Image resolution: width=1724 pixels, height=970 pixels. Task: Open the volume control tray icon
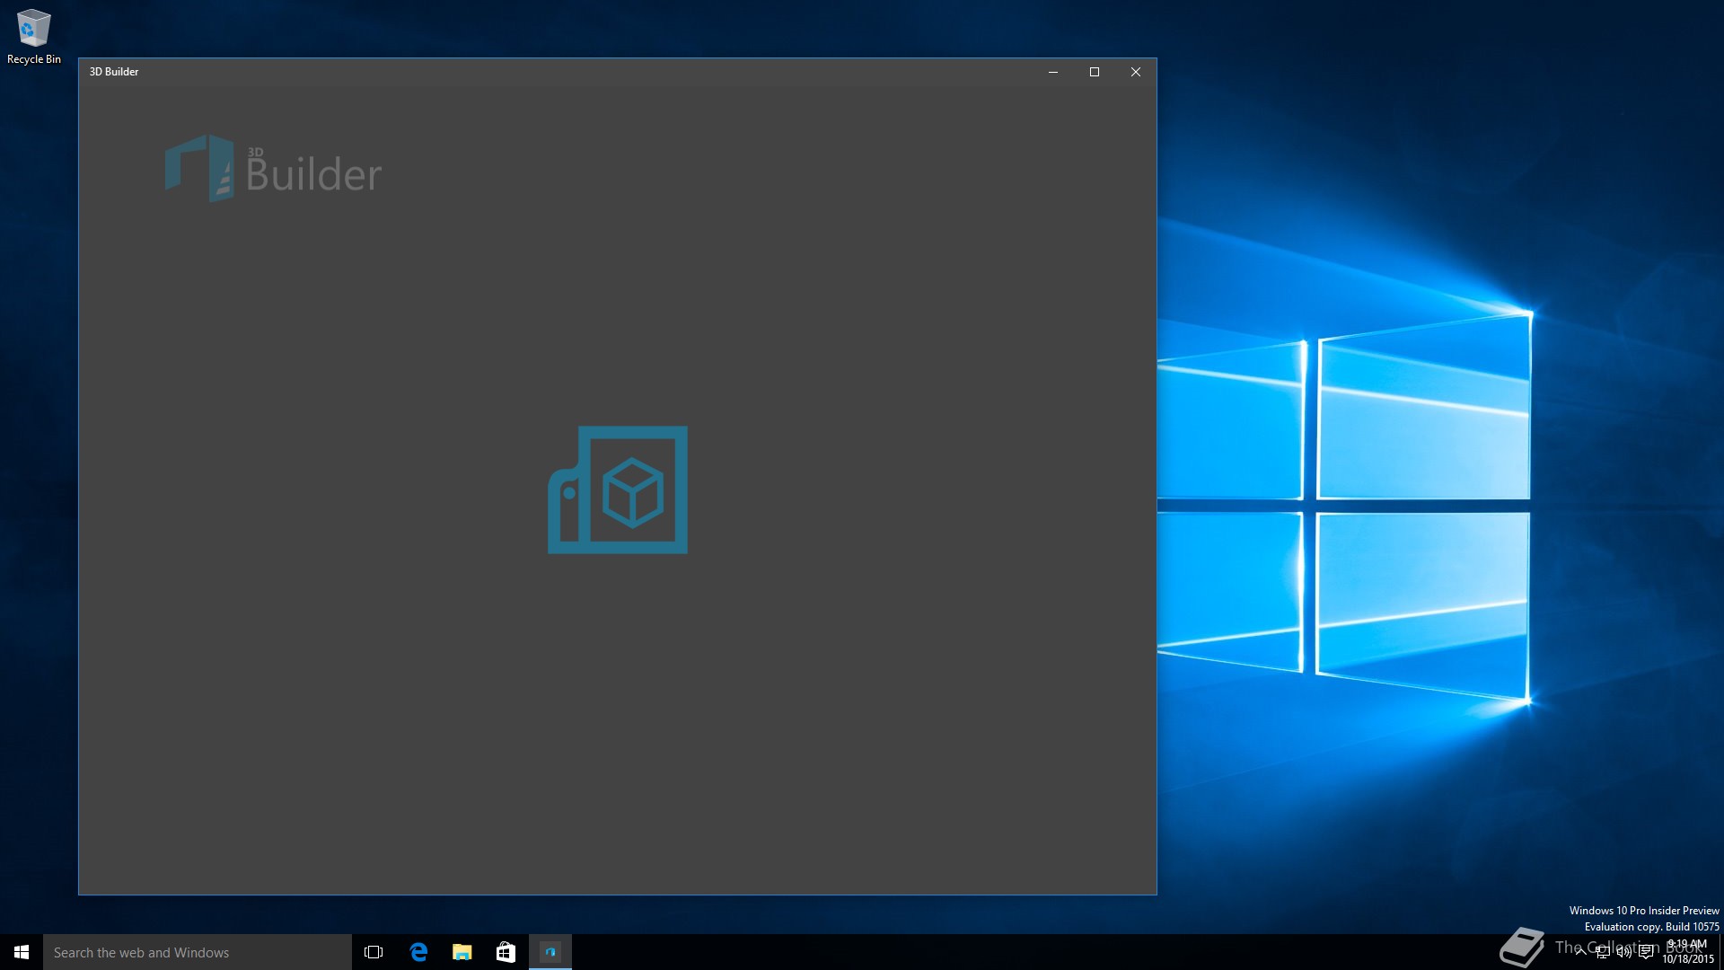pyautogui.click(x=1623, y=952)
